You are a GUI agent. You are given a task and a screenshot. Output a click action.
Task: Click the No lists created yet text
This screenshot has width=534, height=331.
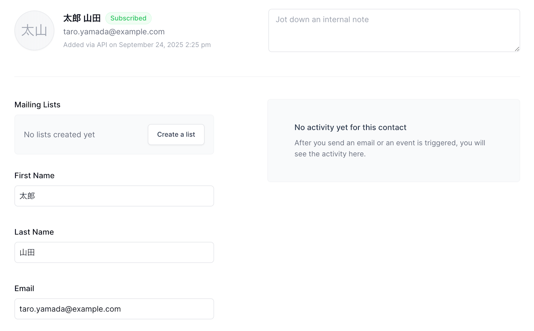59,135
